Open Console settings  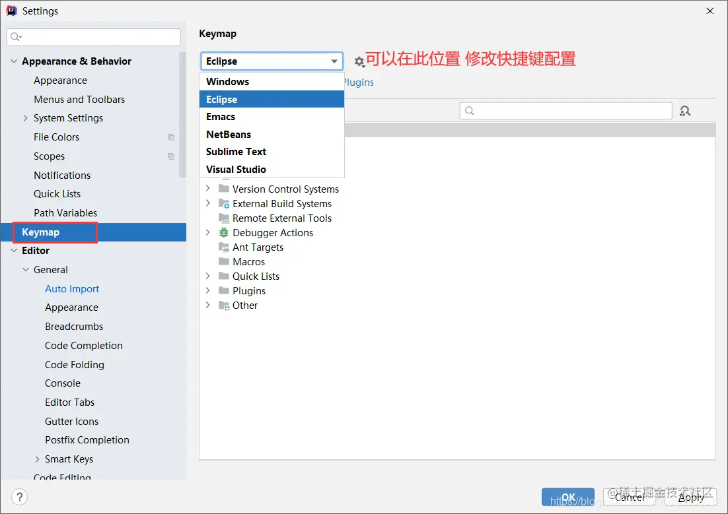click(63, 383)
